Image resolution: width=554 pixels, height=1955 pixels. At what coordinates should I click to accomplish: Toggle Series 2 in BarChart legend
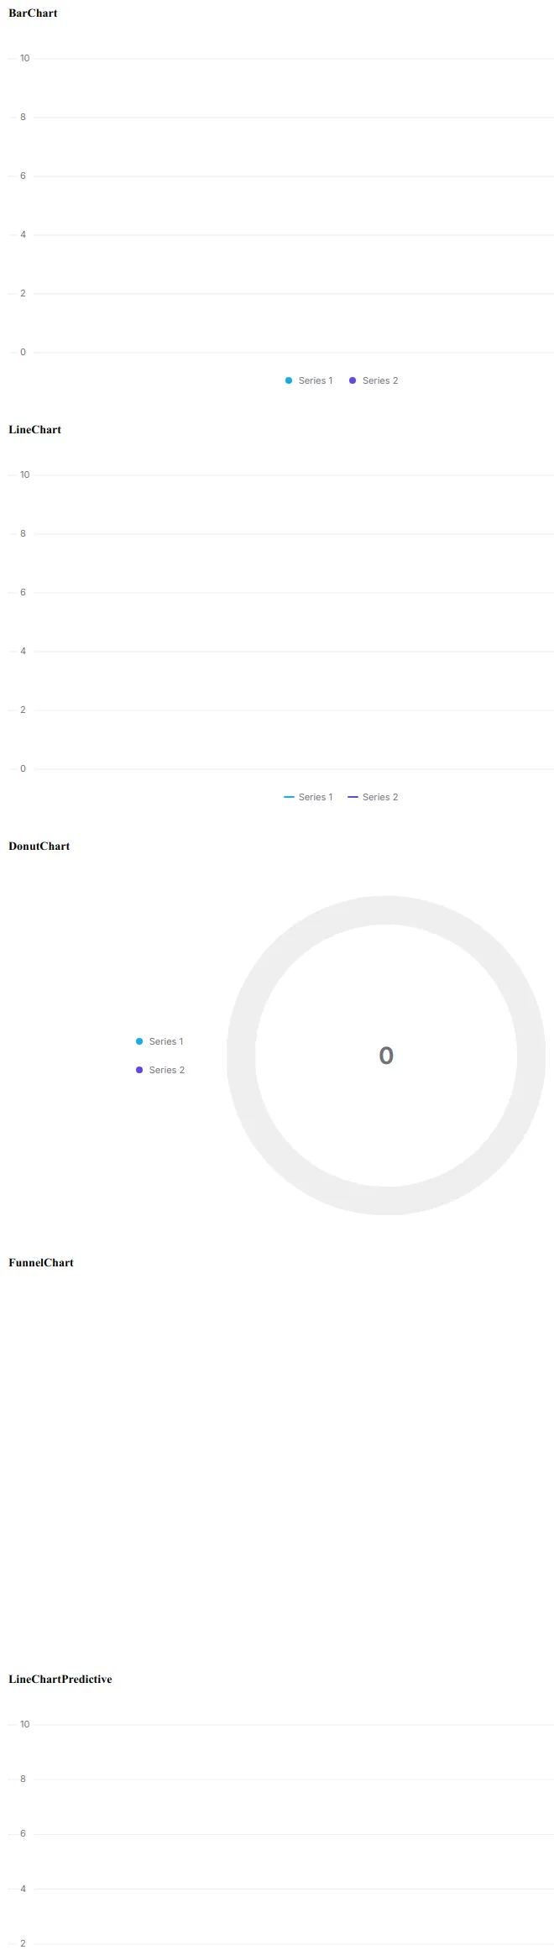coord(374,380)
